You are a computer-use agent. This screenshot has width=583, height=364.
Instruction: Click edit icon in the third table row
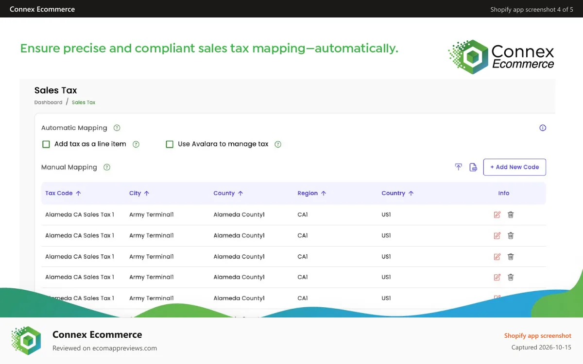497,256
